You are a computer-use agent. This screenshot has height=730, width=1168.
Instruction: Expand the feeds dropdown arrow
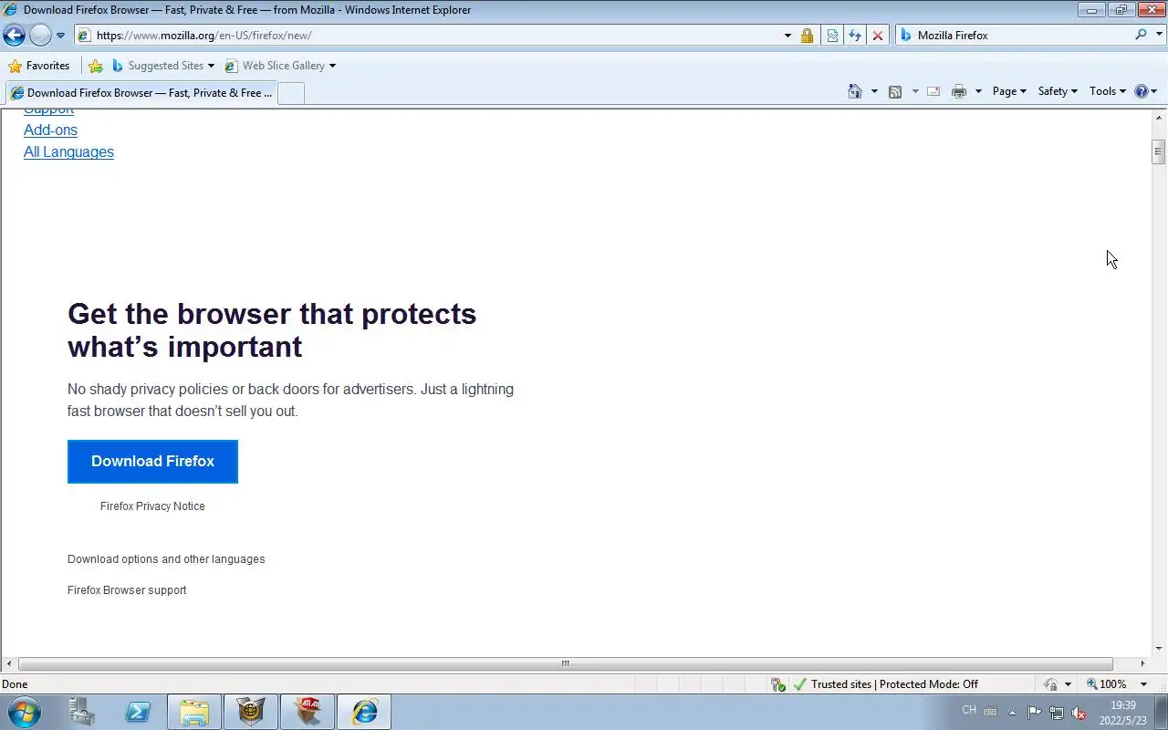tap(915, 91)
